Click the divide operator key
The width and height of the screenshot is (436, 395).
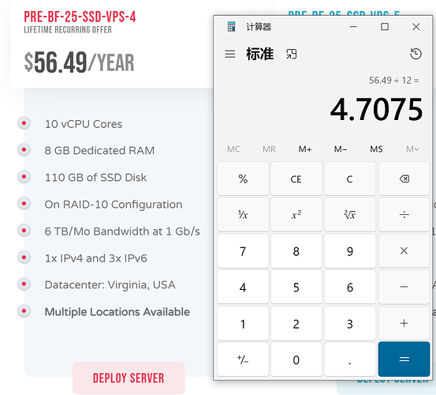point(404,215)
